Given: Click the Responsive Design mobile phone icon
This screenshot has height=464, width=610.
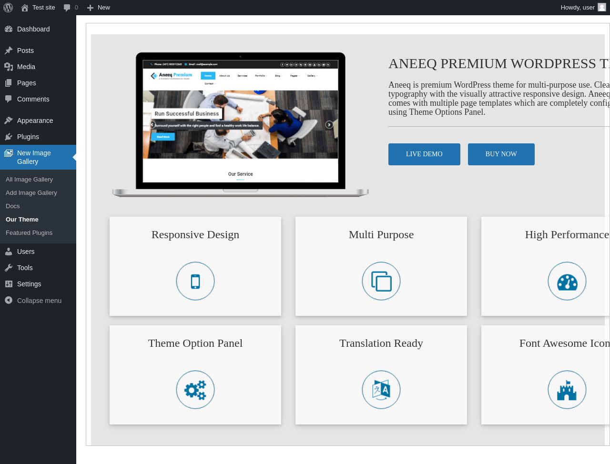Looking at the screenshot, I should coord(195,281).
